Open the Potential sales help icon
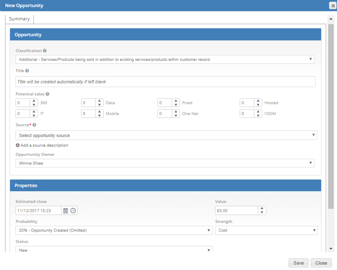 tap(48, 94)
